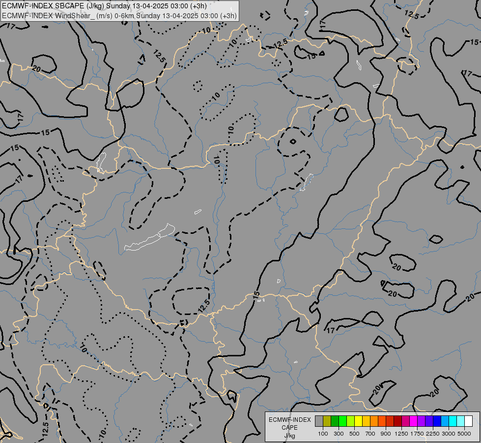The image size is (481, 443).
Task: Click the sky blue legend swatch
Action: pos(445,421)
